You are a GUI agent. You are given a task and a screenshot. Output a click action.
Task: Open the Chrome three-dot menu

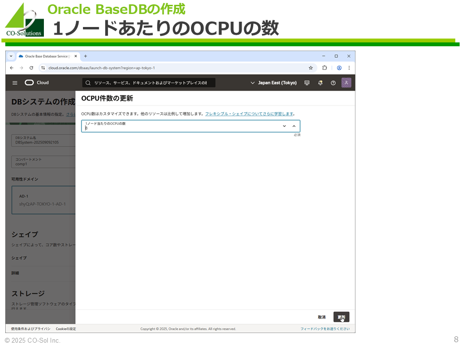[349, 68]
